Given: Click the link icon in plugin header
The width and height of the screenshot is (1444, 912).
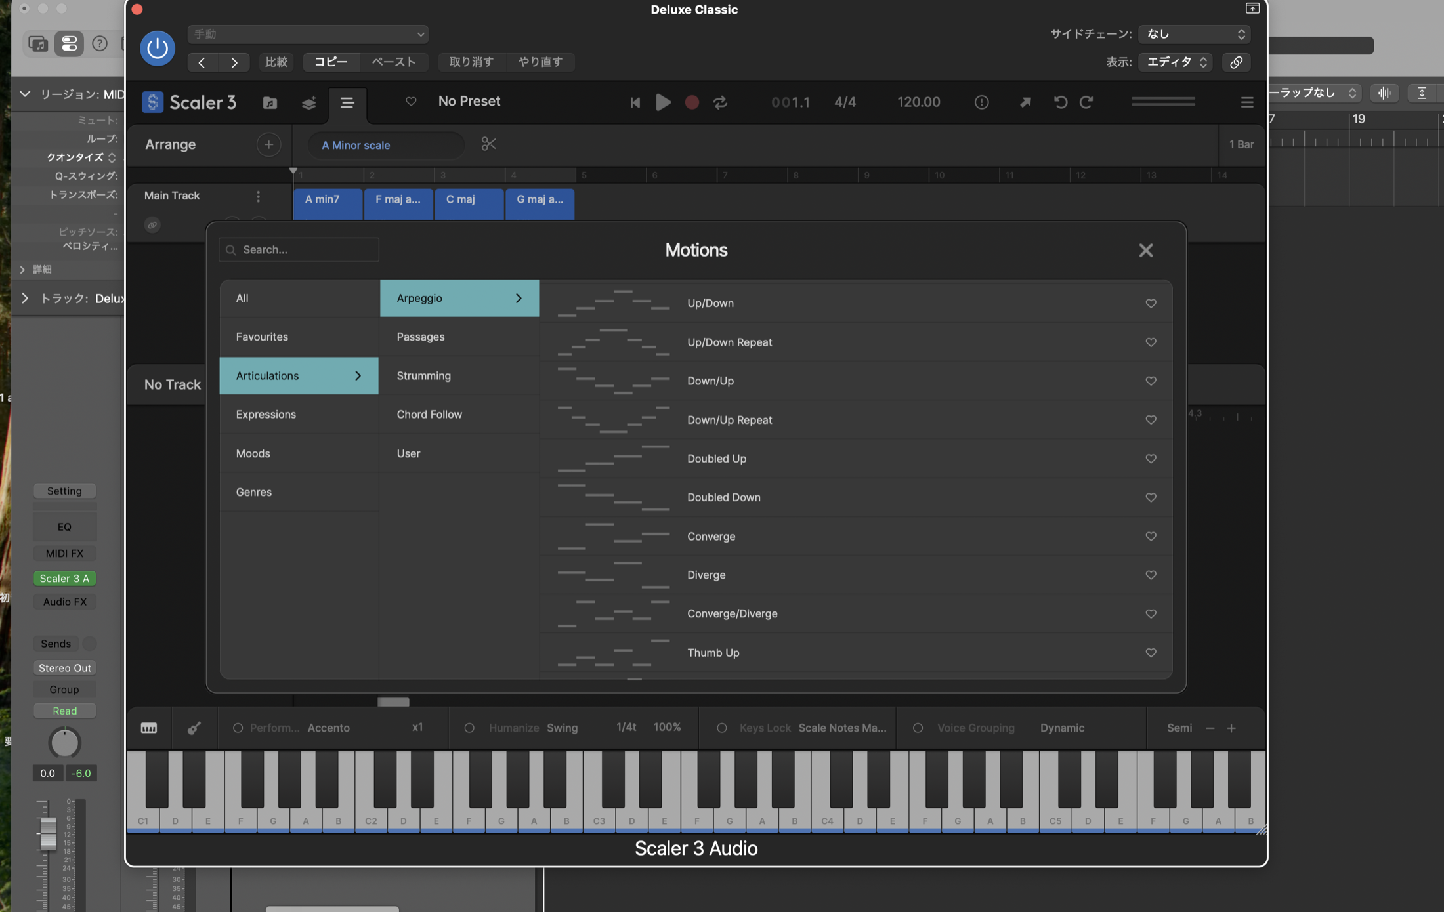Looking at the screenshot, I should (1236, 62).
